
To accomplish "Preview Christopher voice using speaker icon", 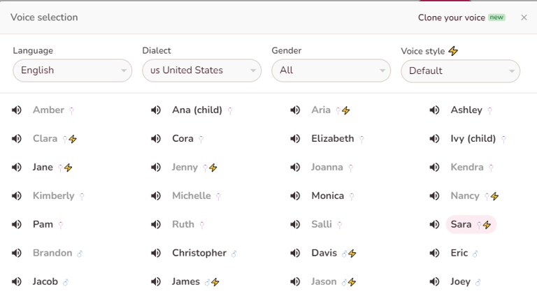I will pyautogui.click(x=156, y=253).
